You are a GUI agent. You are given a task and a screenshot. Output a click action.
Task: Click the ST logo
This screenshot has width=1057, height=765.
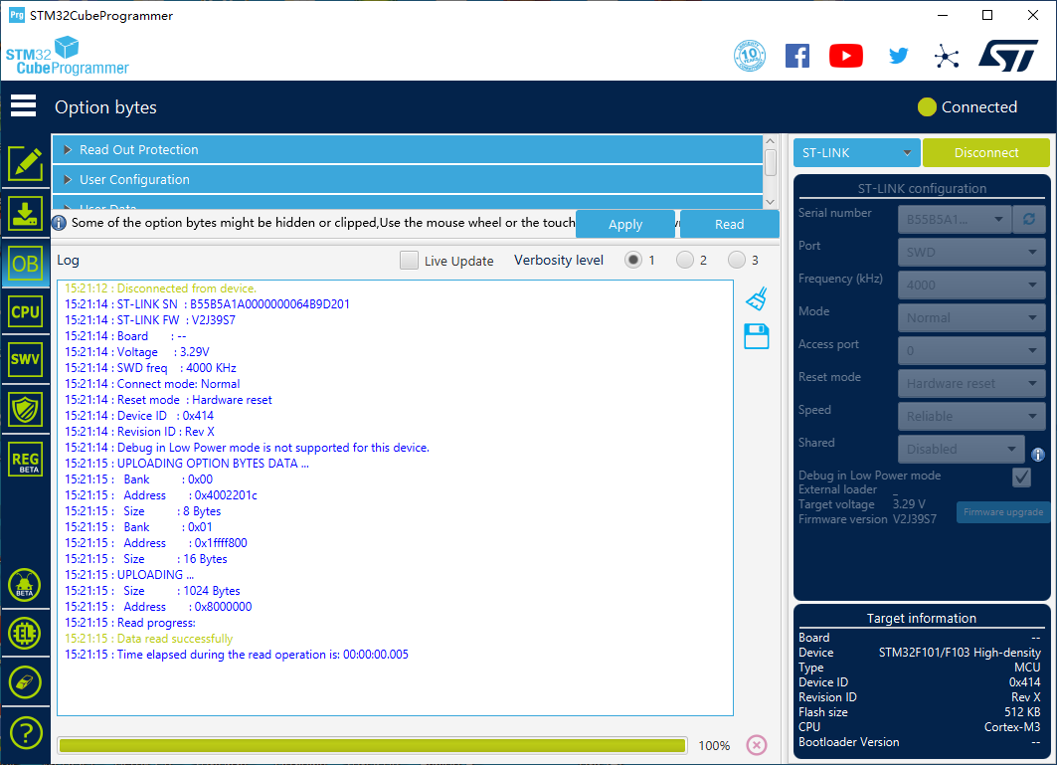[1008, 56]
